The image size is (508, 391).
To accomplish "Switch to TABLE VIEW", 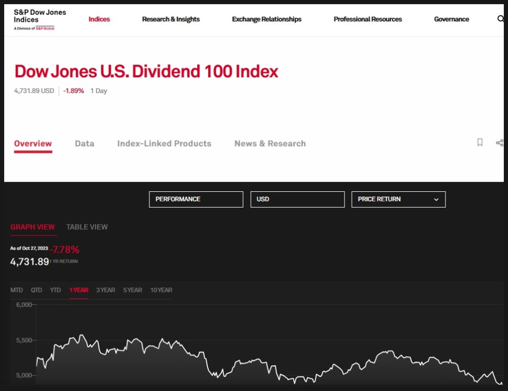I will [x=87, y=227].
